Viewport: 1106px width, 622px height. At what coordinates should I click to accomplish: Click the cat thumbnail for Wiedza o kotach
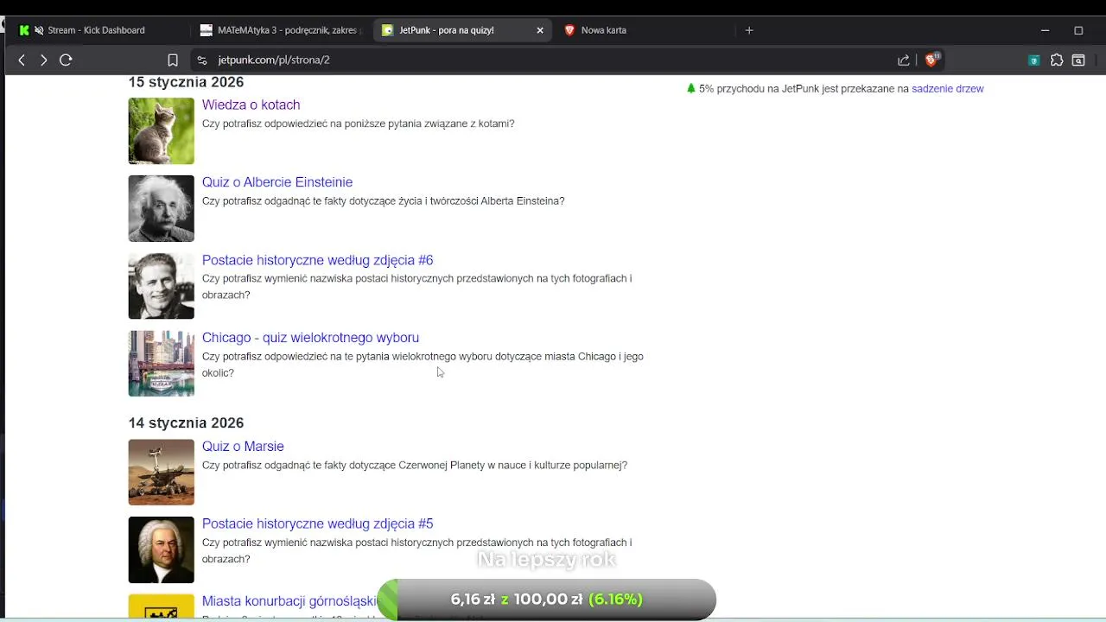(162, 130)
